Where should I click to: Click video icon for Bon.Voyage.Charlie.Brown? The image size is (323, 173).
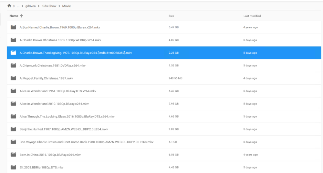[13, 142]
